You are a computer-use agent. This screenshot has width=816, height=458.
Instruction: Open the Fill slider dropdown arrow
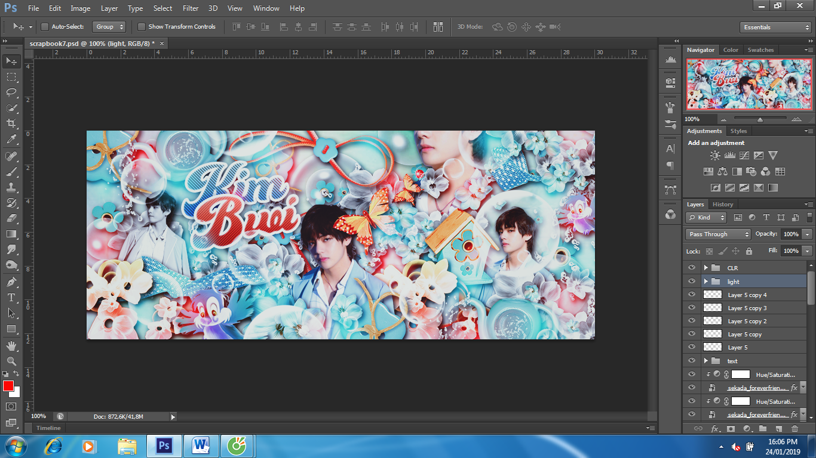807,251
